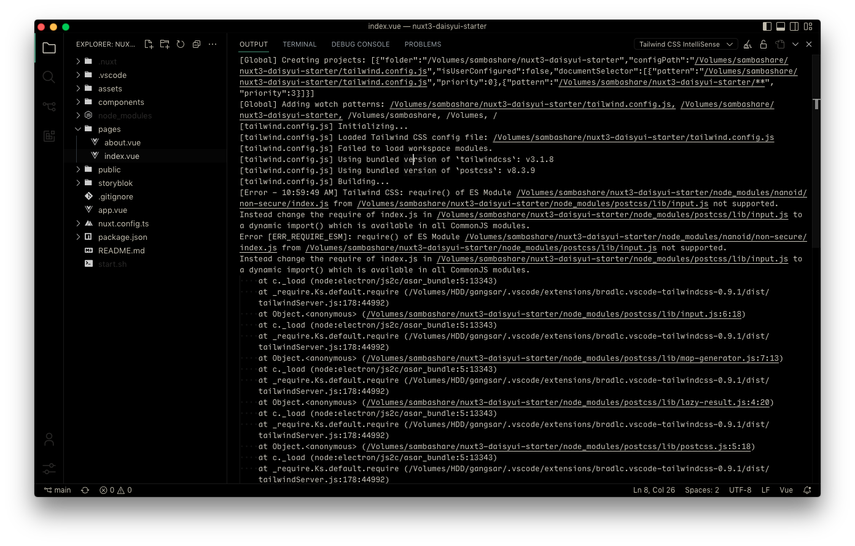Click the git icon beside .gitignore

pyautogui.click(x=88, y=196)
